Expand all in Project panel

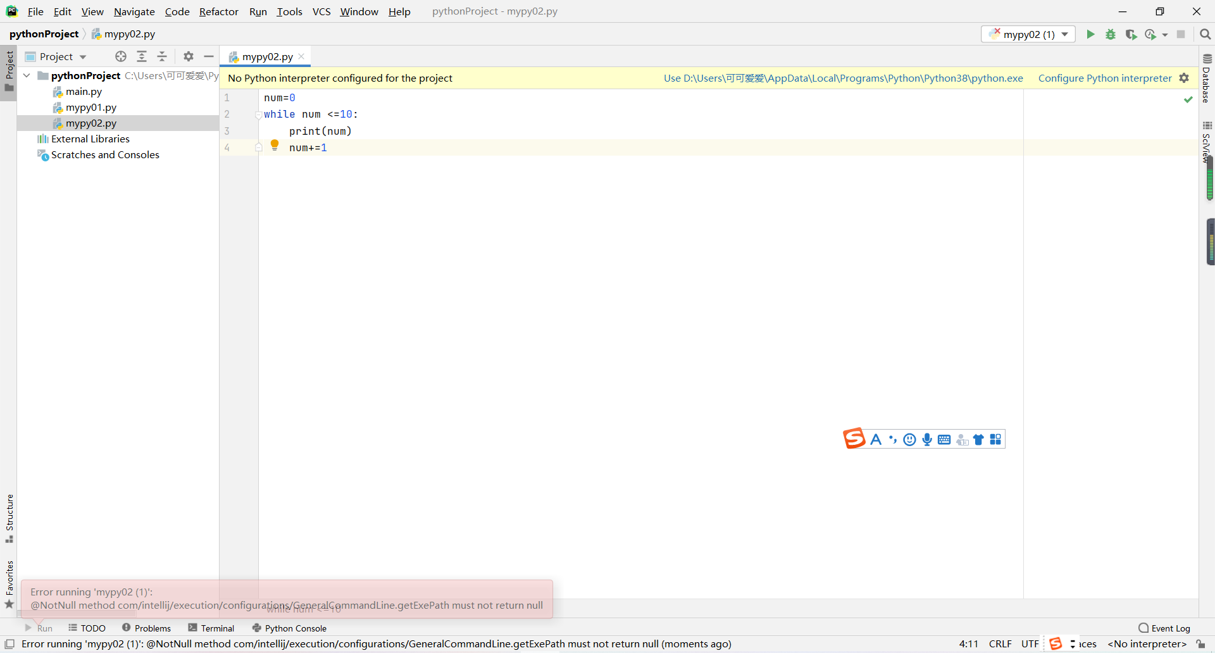coord(142,56)
